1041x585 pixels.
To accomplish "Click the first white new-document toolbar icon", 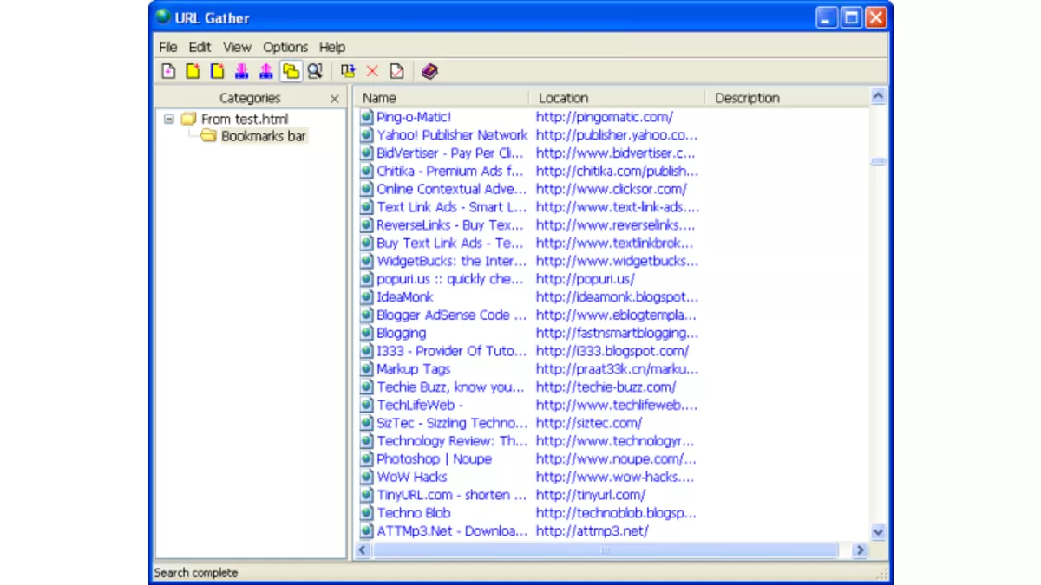I will [x=169, y=72].
